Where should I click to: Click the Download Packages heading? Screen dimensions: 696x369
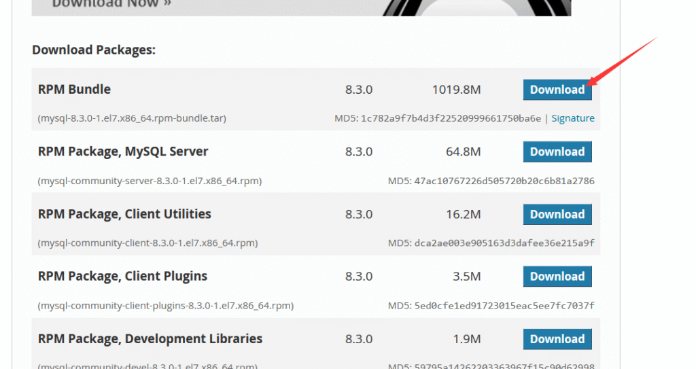point(94,50)
